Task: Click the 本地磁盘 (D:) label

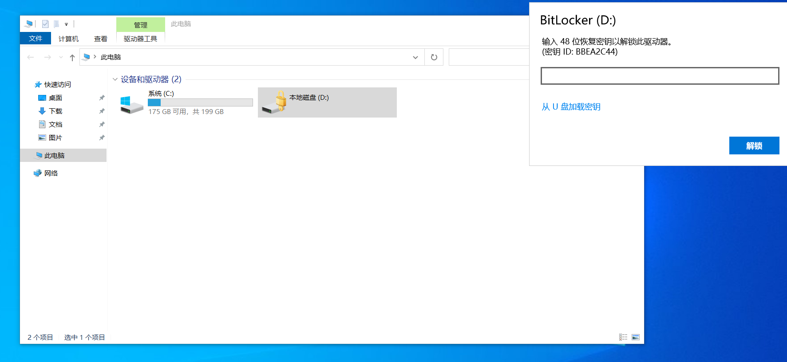Action: [x=309, y=98]
